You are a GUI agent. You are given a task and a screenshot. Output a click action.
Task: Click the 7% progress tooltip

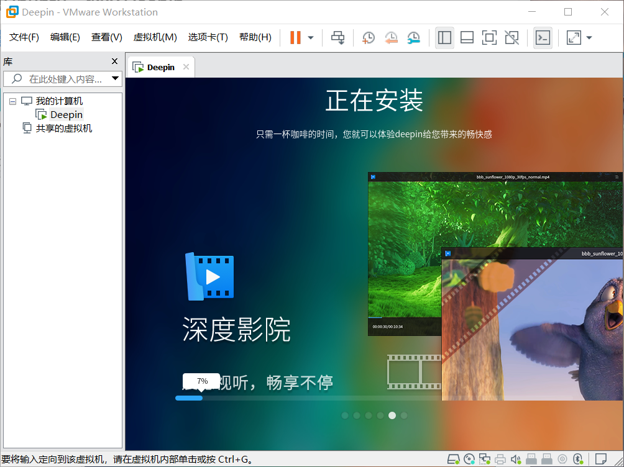(x=202, y=381)
